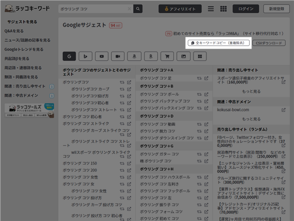Open external link for ボウリング コツ ボール

(206, 94)
